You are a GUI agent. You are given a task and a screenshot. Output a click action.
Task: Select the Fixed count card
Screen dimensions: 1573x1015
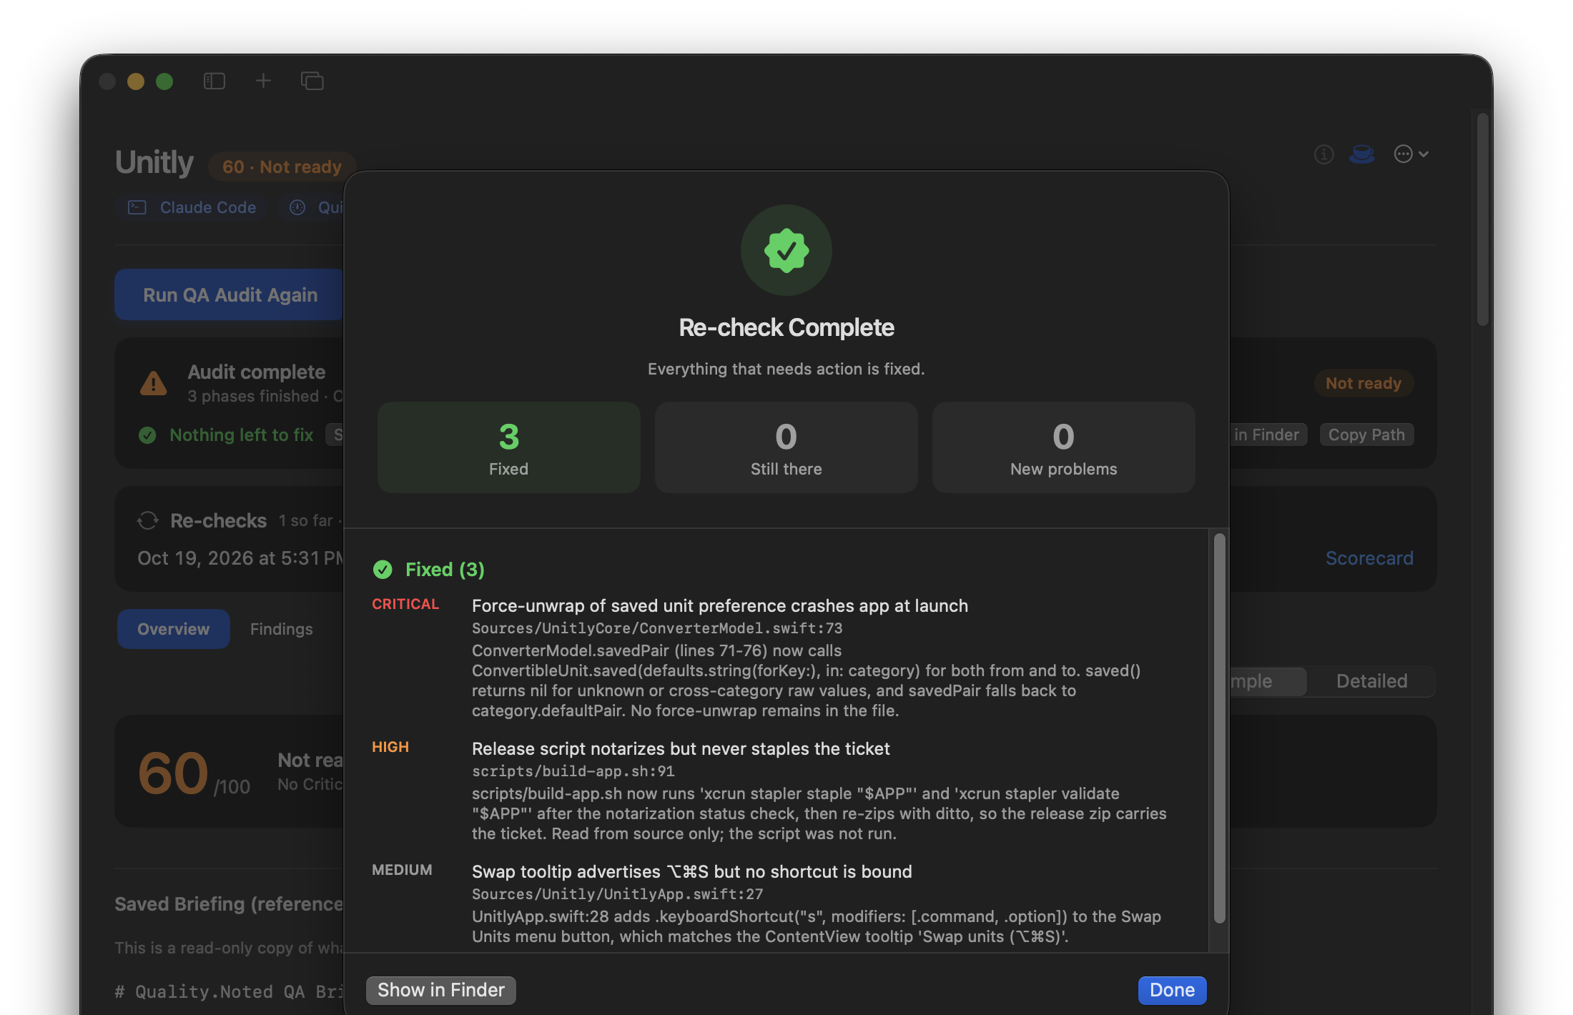508,447
